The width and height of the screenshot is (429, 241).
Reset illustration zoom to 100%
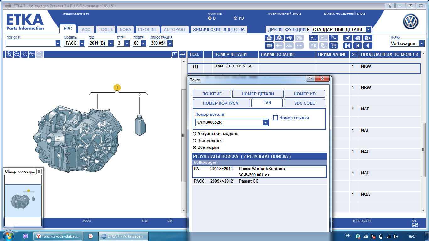click(x=32, y=54)
